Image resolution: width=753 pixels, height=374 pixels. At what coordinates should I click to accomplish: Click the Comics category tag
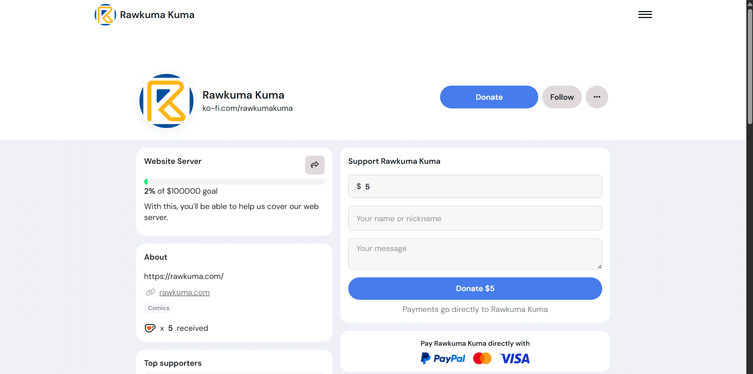pyautogui.click(x=159, y=308)
